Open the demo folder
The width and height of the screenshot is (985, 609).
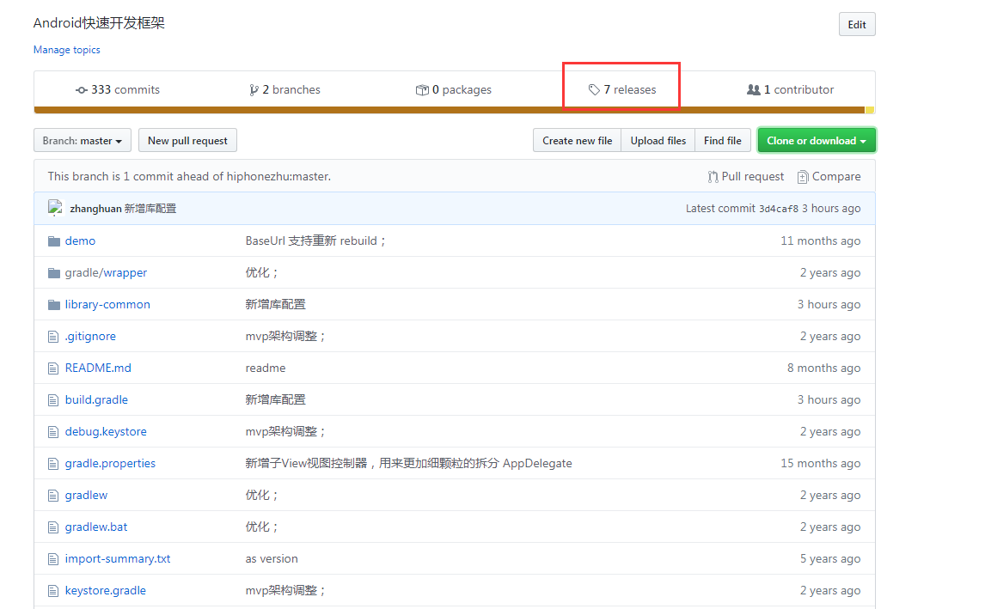[x=81, y=241]
